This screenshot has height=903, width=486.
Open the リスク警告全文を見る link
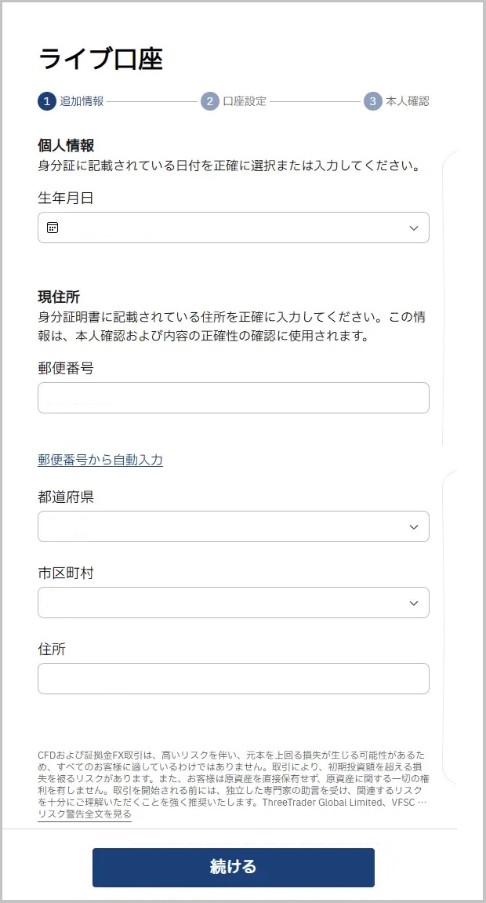pyautogui.click(x=85, y=814)
